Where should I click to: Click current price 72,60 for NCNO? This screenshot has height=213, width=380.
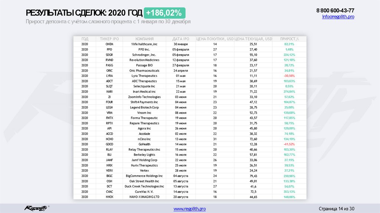pos(253,139)
